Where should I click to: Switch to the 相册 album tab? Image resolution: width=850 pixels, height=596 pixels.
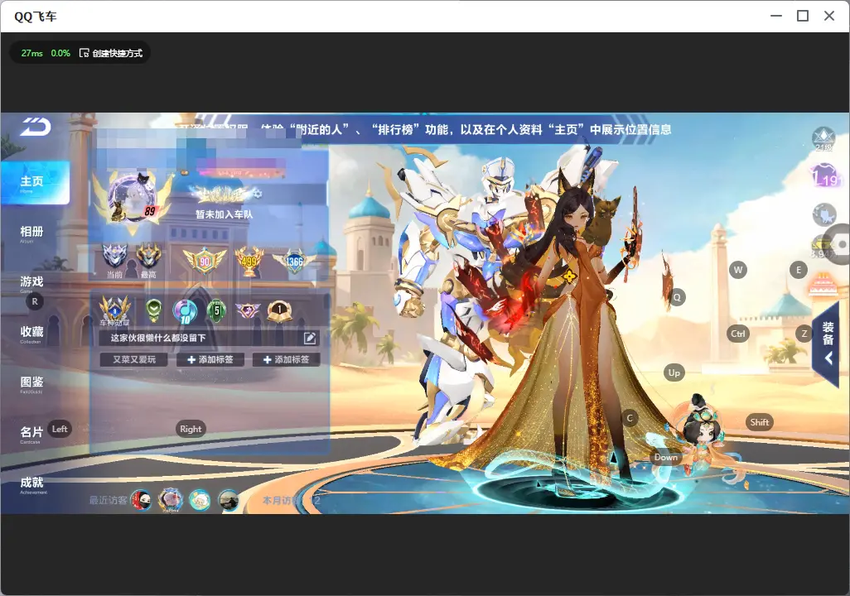point(31,233)
